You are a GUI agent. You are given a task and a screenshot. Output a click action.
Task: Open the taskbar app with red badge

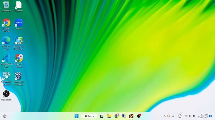pyautogui.click(x=139, y=116)
